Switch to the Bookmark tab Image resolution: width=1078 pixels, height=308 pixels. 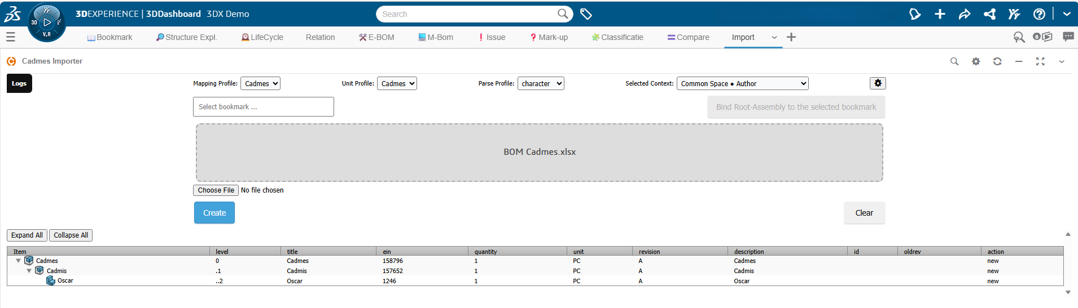tap(110, 37)
